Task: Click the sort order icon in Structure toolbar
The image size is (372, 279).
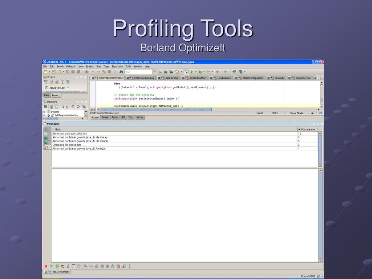Action: 62,107
